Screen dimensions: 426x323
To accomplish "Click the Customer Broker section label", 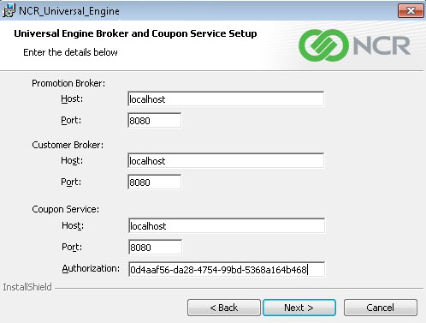I will coord(68,145).
